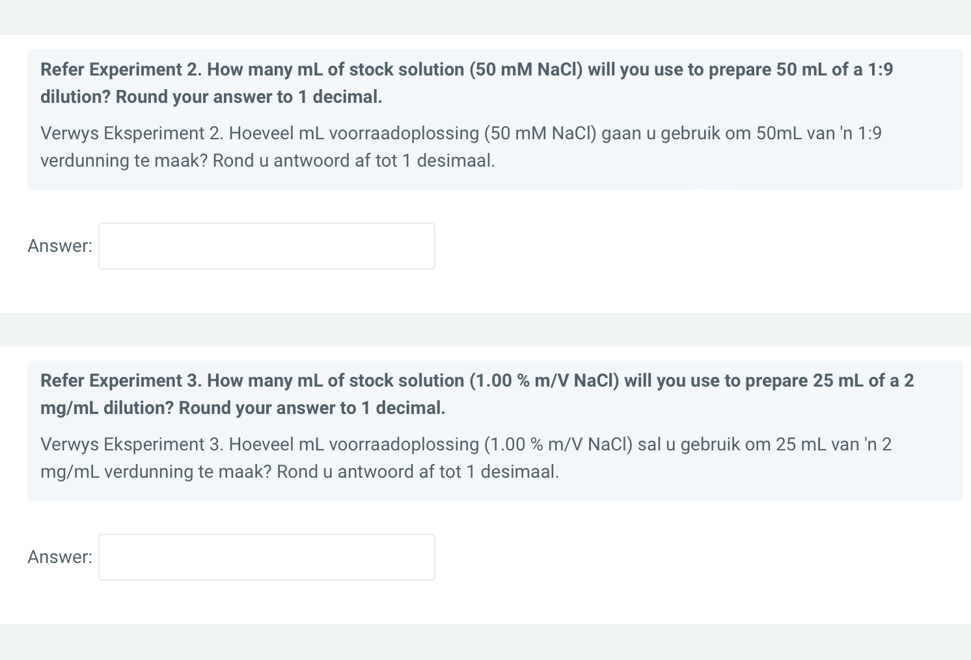
Task: Click the answer input field for Experiment 2
Action: [x=266, y=245]
